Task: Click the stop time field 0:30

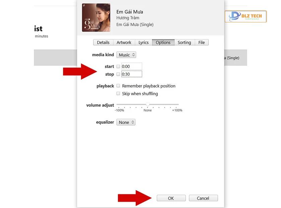Action: [132, 74]
